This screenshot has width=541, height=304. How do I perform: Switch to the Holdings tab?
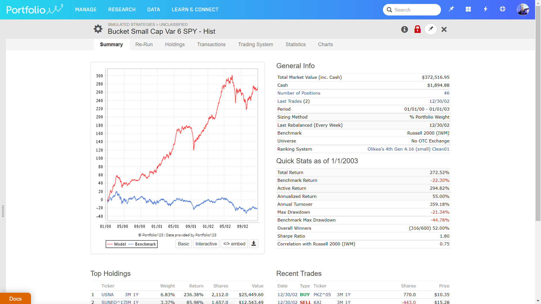tap(175, 44)
